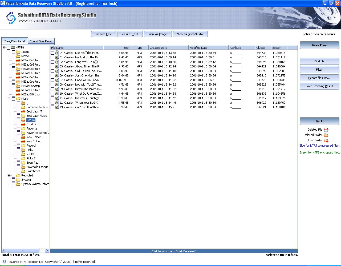Click the View as Hex button
The height and width of the screenshot is (266, 341).
[103, 34]
